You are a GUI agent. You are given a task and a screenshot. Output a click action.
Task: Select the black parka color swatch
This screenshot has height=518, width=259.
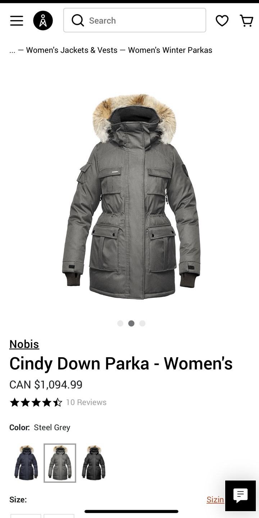click(94, 463)
